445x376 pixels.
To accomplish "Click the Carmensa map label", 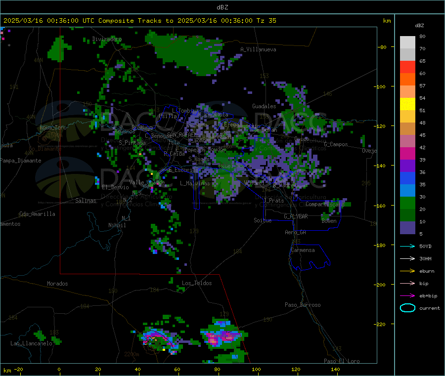I will tap(303, 250).
